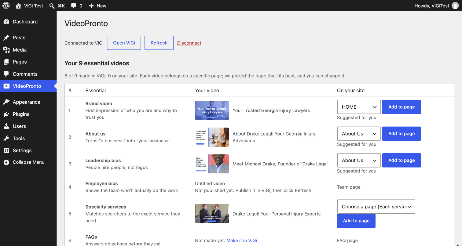This screenshot has width=462, height=246.
Task: Open the comments bubble icon in admin bar
Action: 73,6
